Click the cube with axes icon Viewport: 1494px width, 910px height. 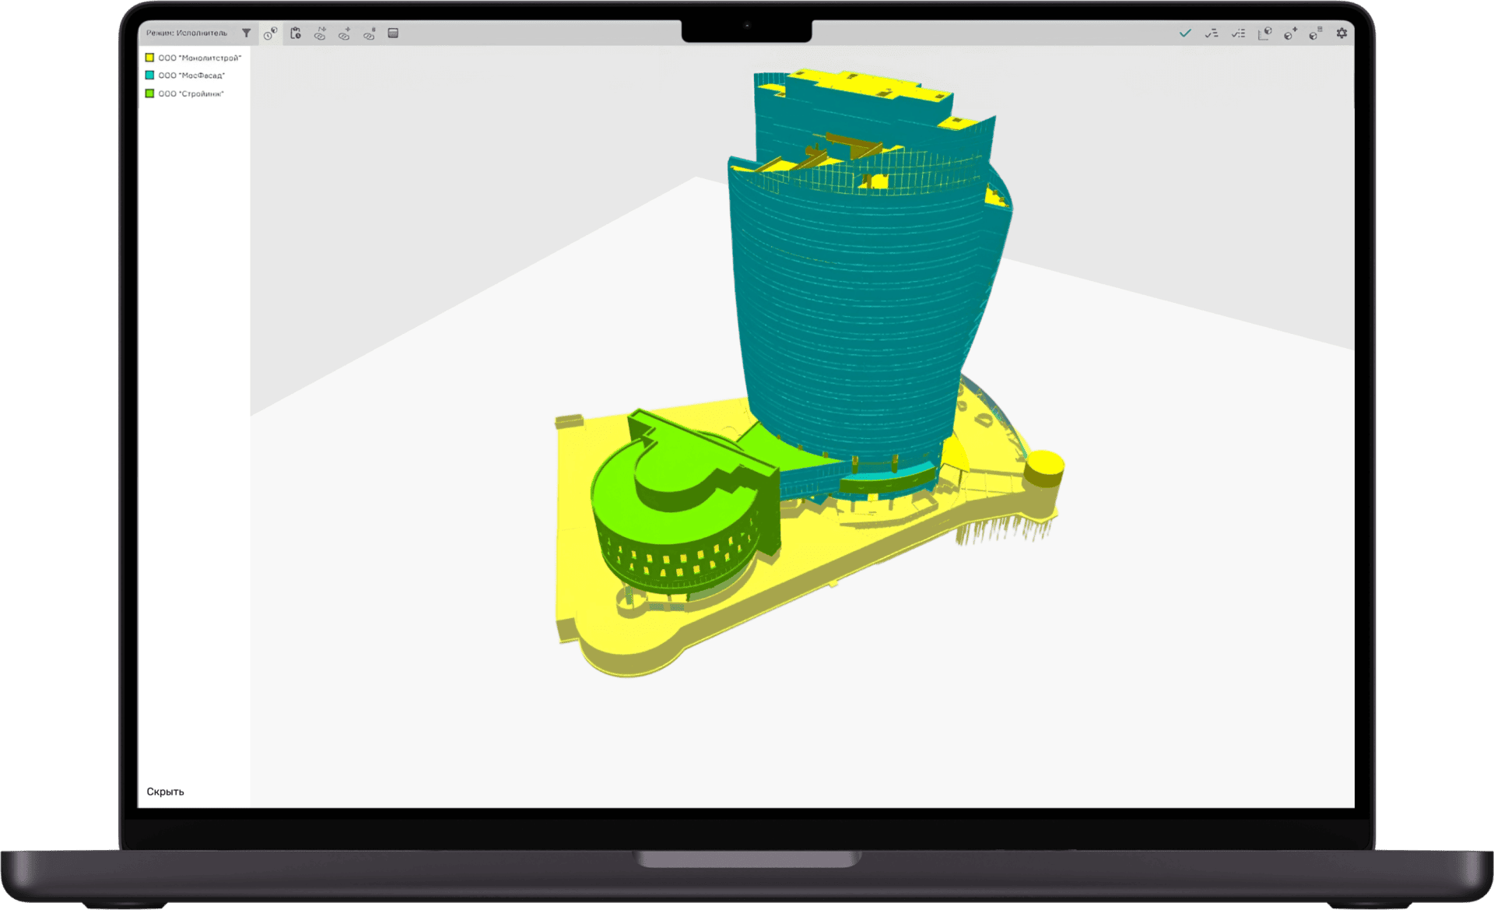(x=1264, y=33)
